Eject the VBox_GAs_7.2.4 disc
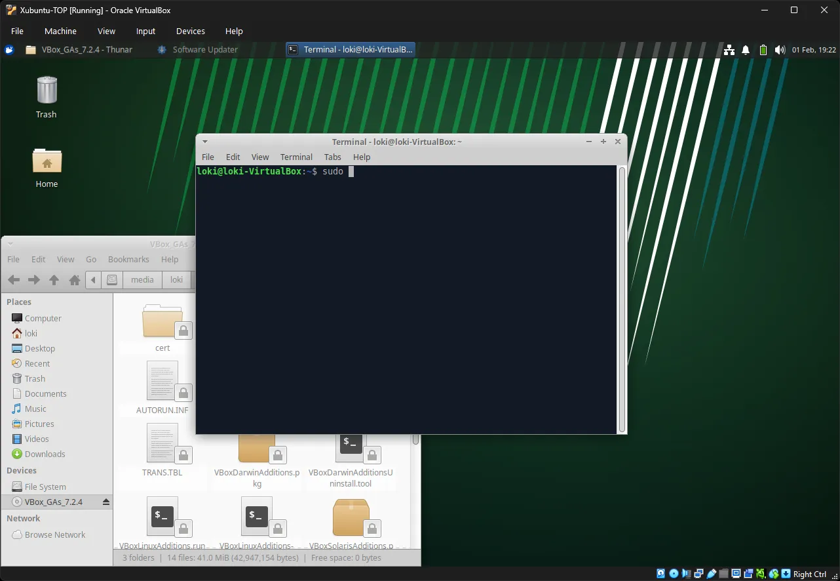 click(x=106, y=502)
